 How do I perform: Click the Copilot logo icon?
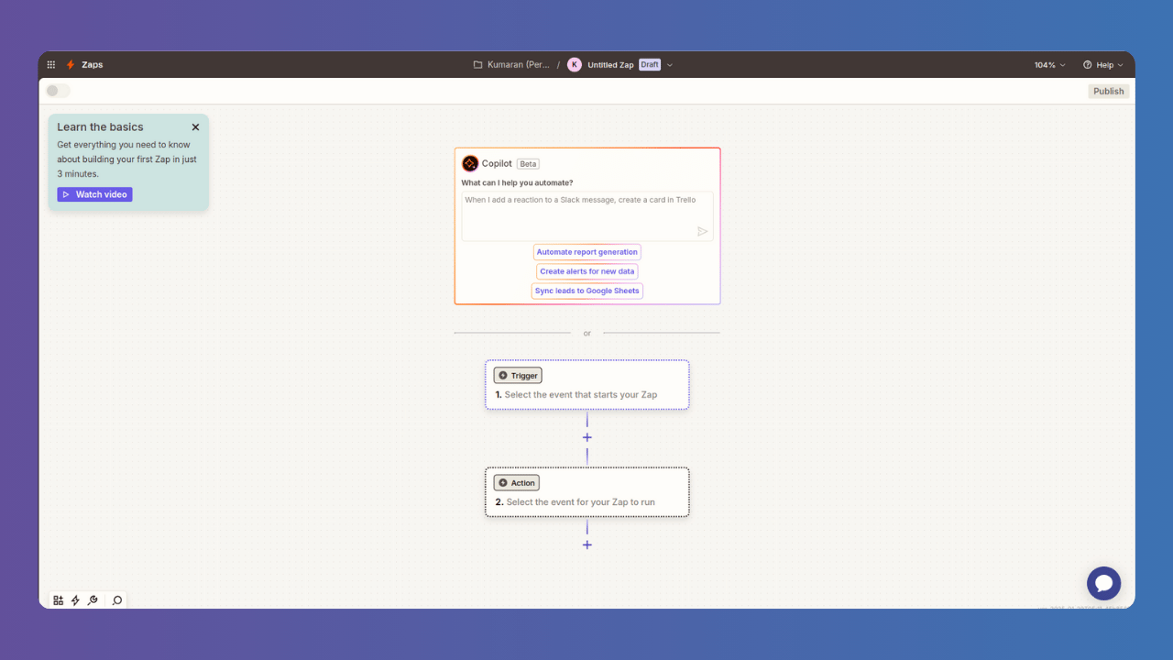(470, 163)
